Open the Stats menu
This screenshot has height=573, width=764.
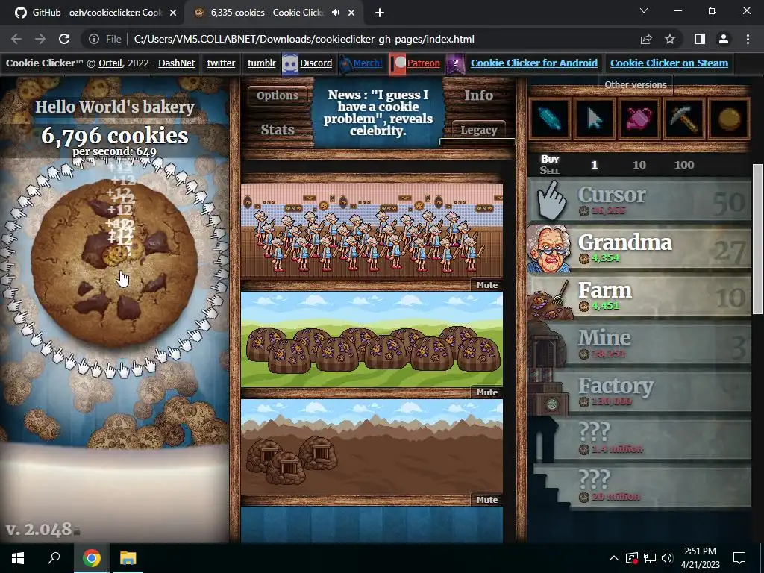(x=278, y=130)
